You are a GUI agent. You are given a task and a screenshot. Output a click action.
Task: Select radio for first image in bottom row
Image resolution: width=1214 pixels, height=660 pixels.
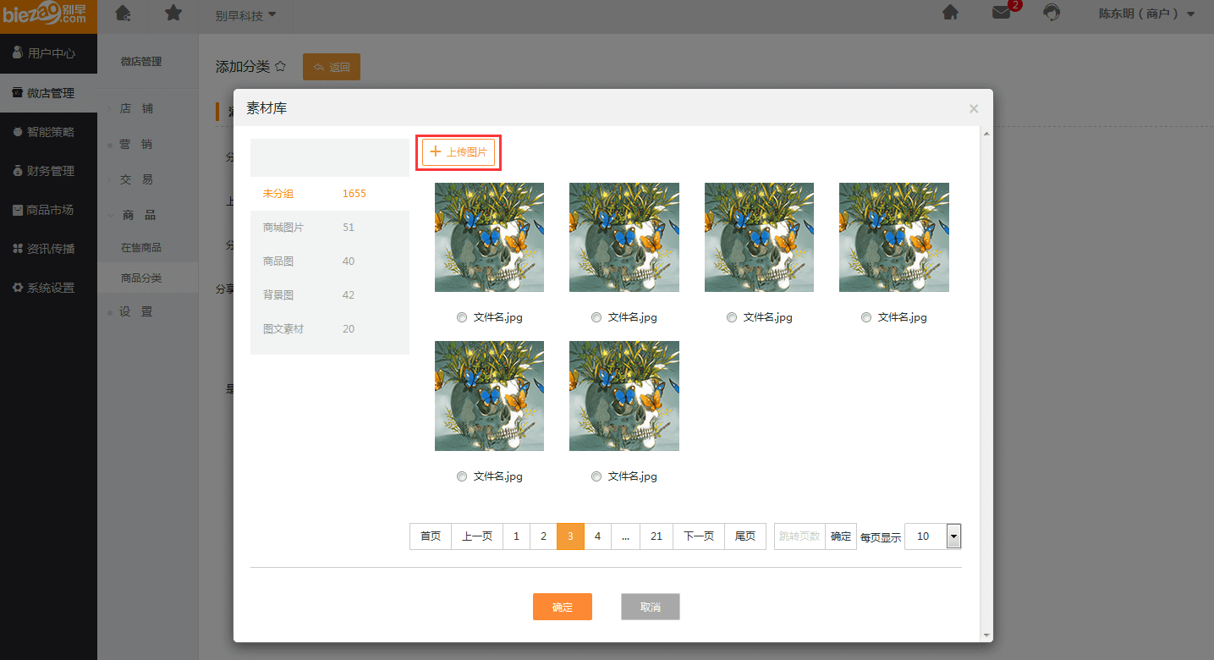462,477
